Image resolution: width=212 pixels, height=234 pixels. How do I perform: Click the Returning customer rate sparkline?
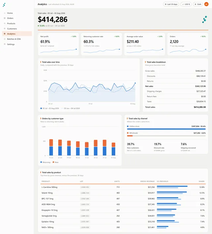click(102, 51)
